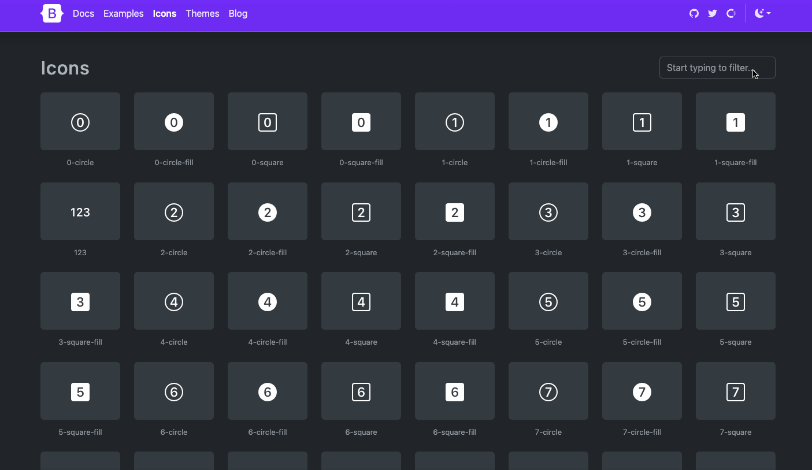Open the Blog link
Screen dimensions: 812x470
click(x=238, y=13)
